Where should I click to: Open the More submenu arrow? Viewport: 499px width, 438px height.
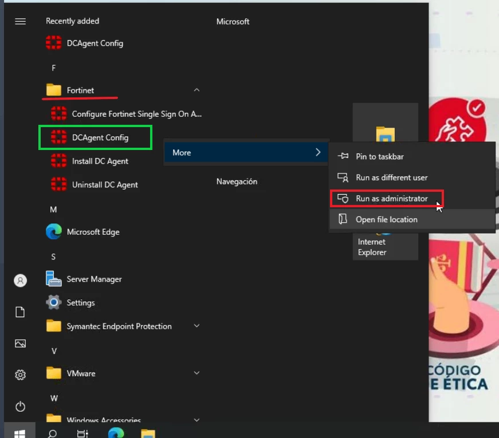click(x=318, y=152)
